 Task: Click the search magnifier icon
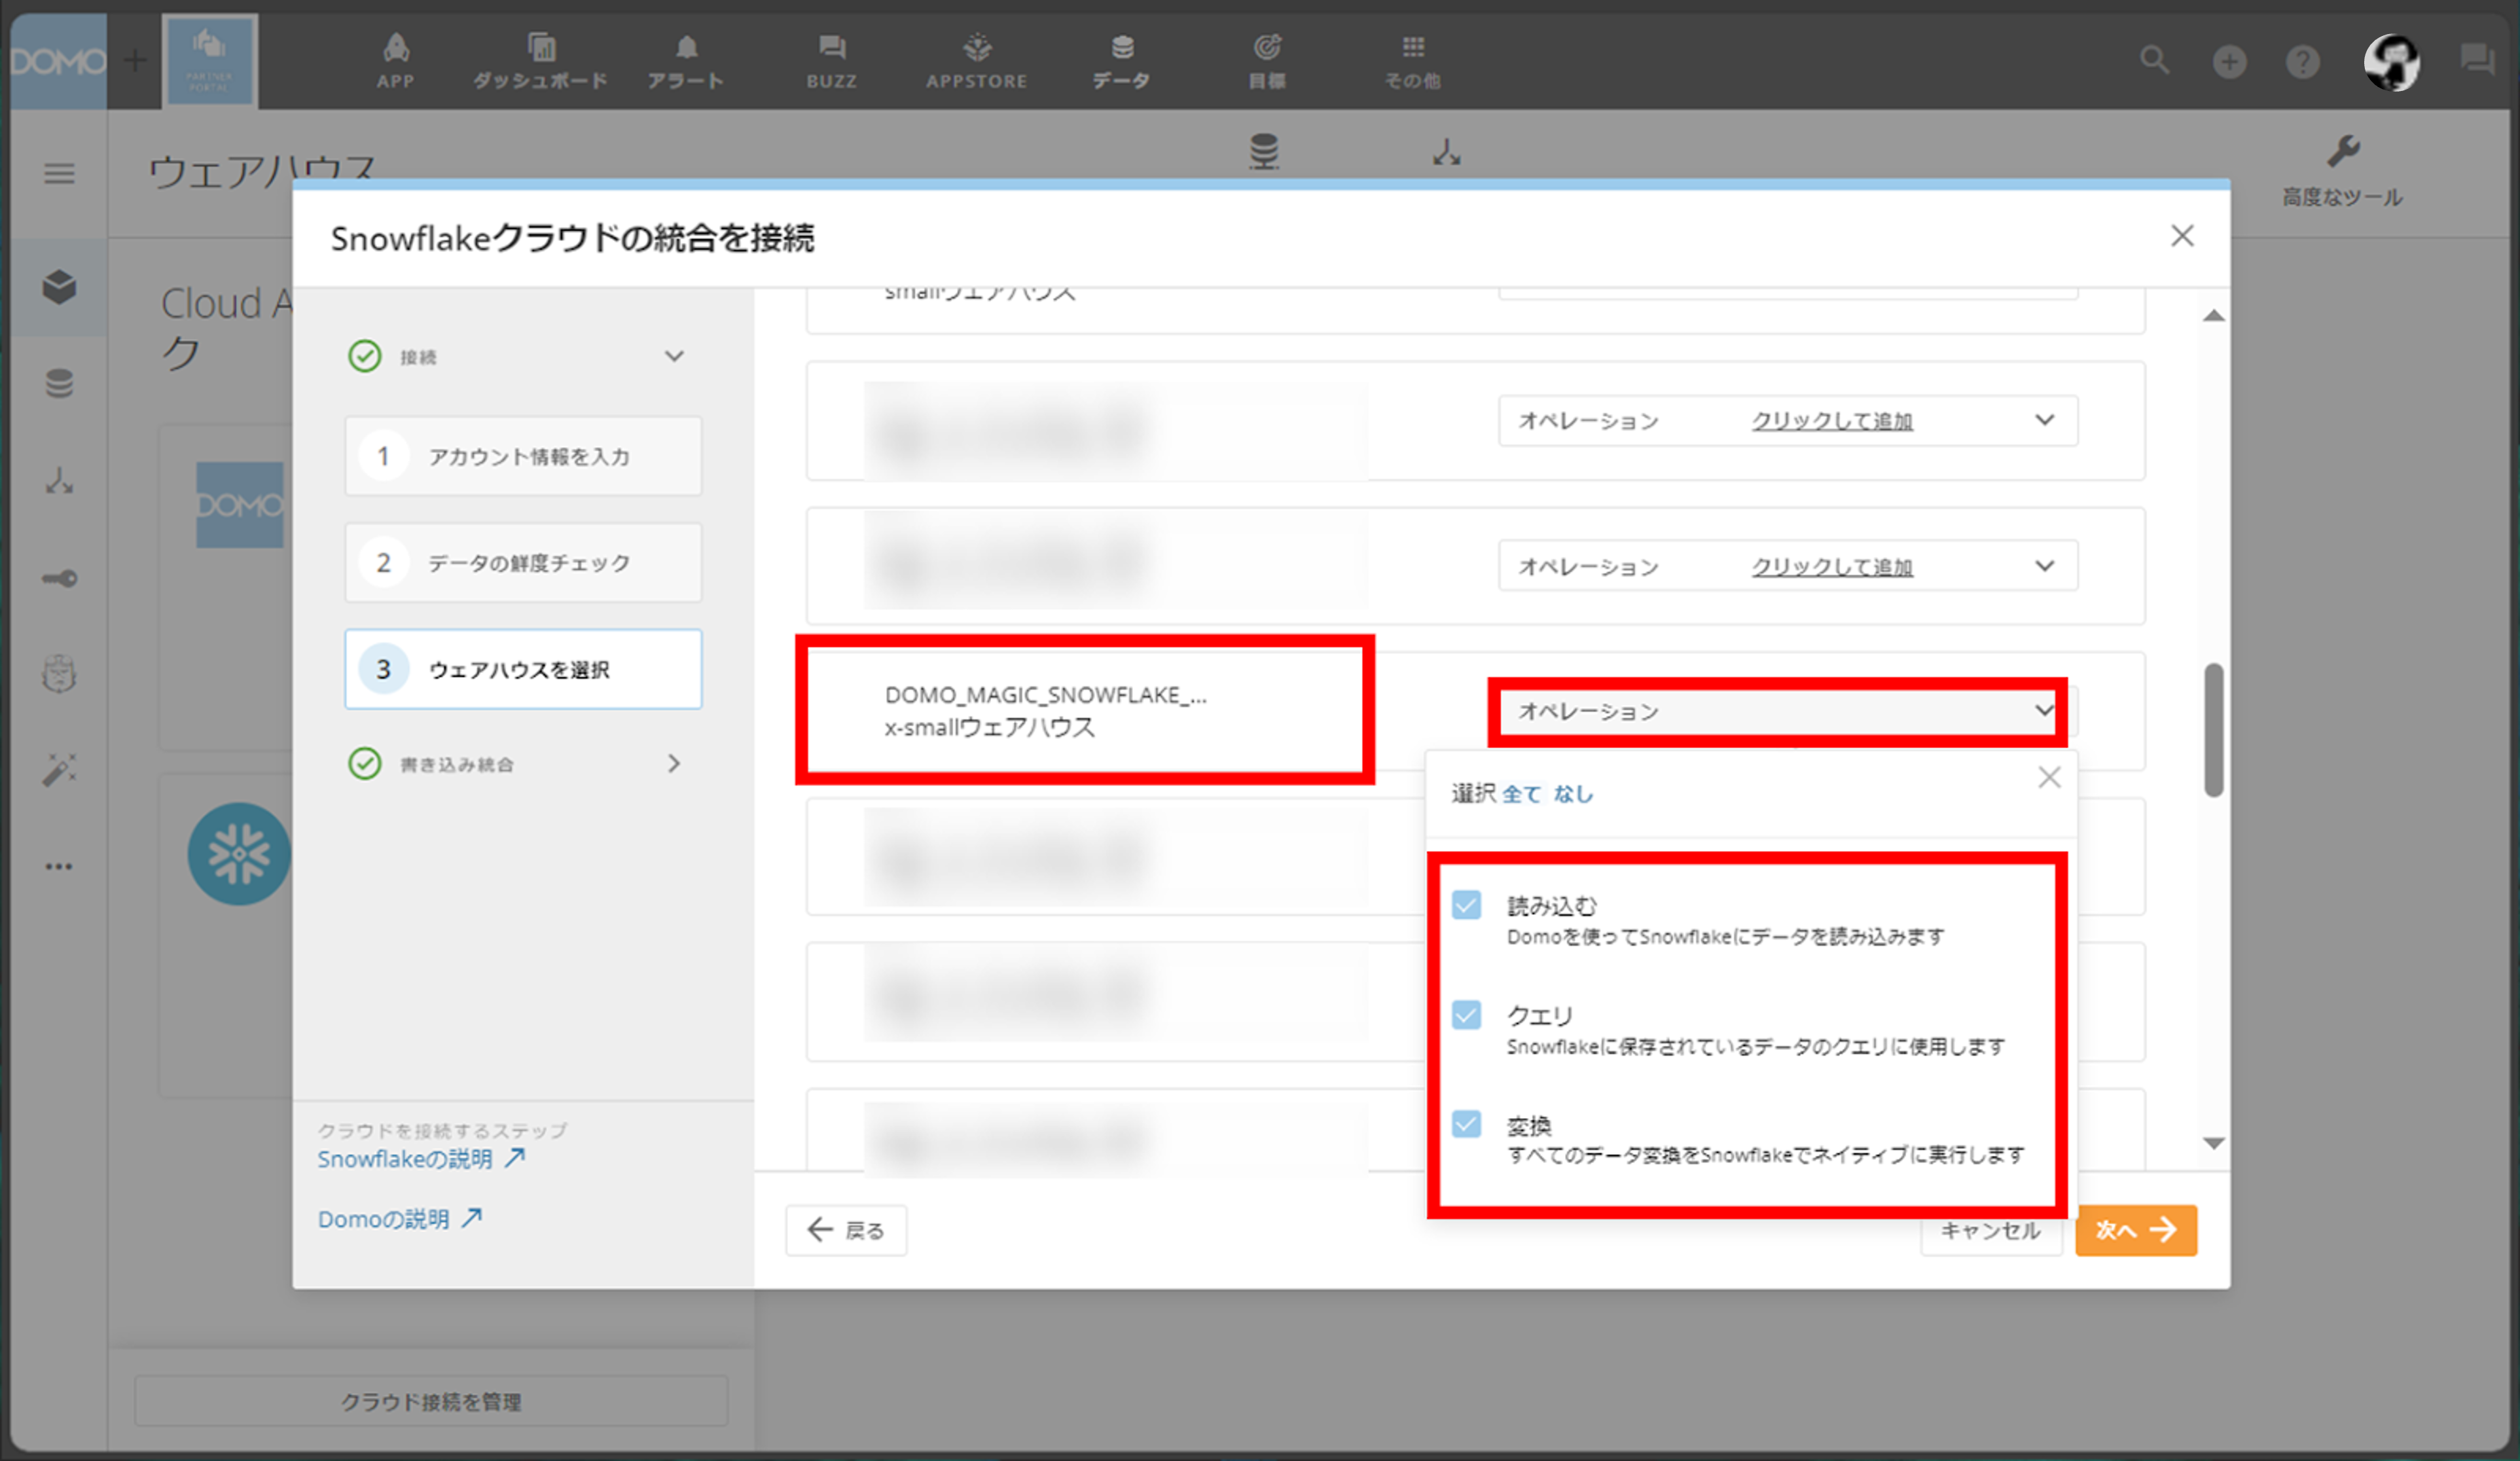2155,61
